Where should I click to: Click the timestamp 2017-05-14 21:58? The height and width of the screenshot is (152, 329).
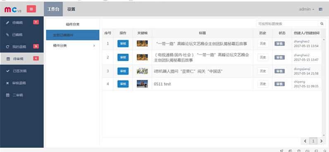[306, 74]
